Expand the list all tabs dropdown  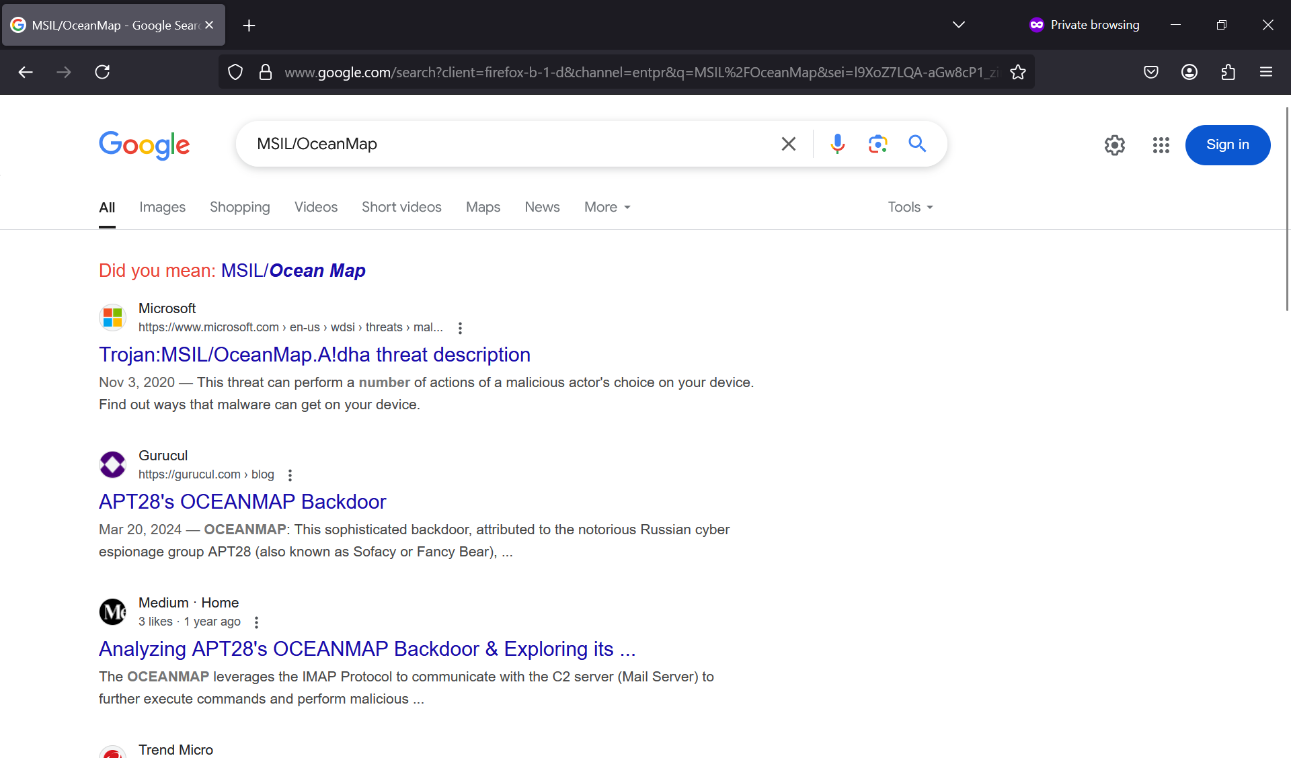[959, 25]
